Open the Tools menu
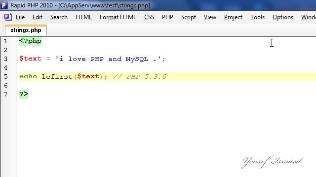The height and width of the screenshot is (177, 316). point(257,17)
